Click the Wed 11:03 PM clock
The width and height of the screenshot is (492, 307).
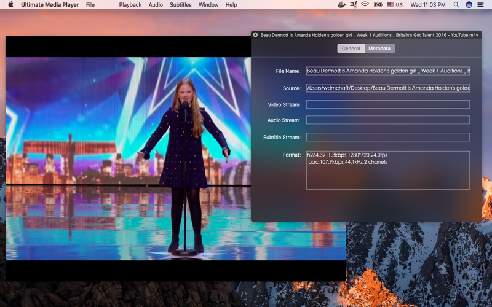pos(428,5)
